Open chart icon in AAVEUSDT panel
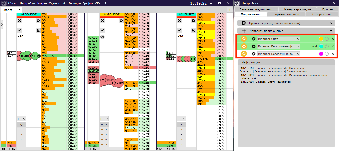Image resolution: width=339 pixels, height=151 pixels. pyautogui.click(x=179, y=31)
